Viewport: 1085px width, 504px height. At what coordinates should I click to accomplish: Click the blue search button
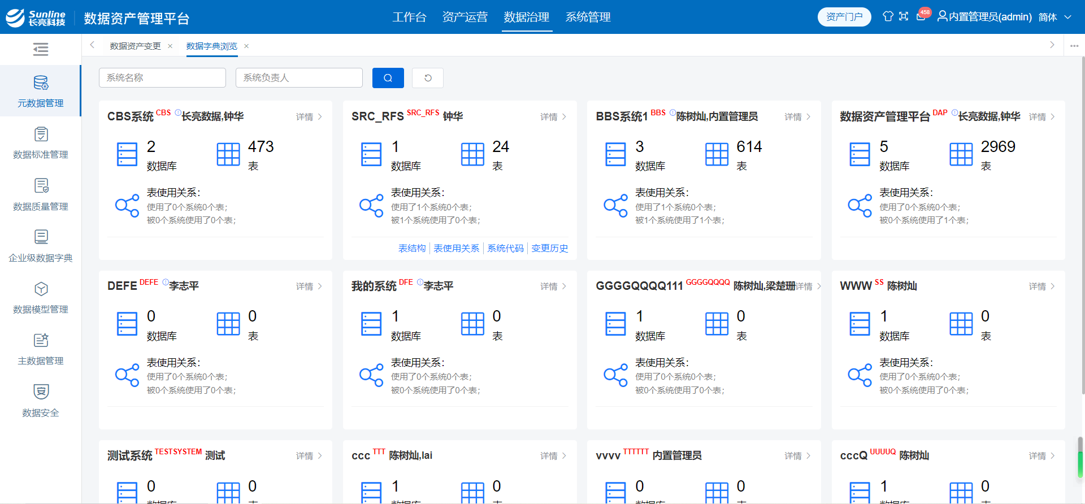coord(388,78)
